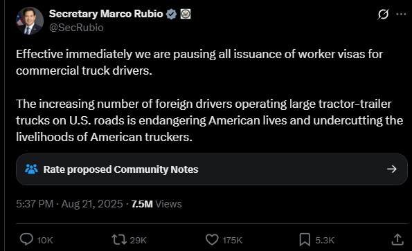Click the reply speech bubble icon

click(26, 239)
